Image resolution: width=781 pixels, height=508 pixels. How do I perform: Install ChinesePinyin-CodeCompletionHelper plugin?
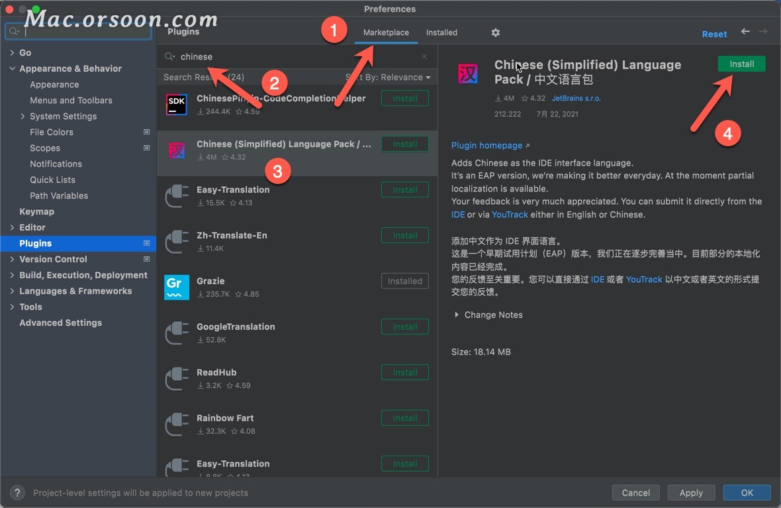405,98
